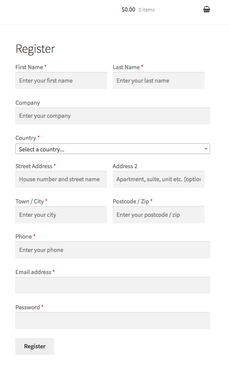Viewport: 230px width, 372px height.
Task: Open the Select a country dropdown
Action: pos(113,149)
